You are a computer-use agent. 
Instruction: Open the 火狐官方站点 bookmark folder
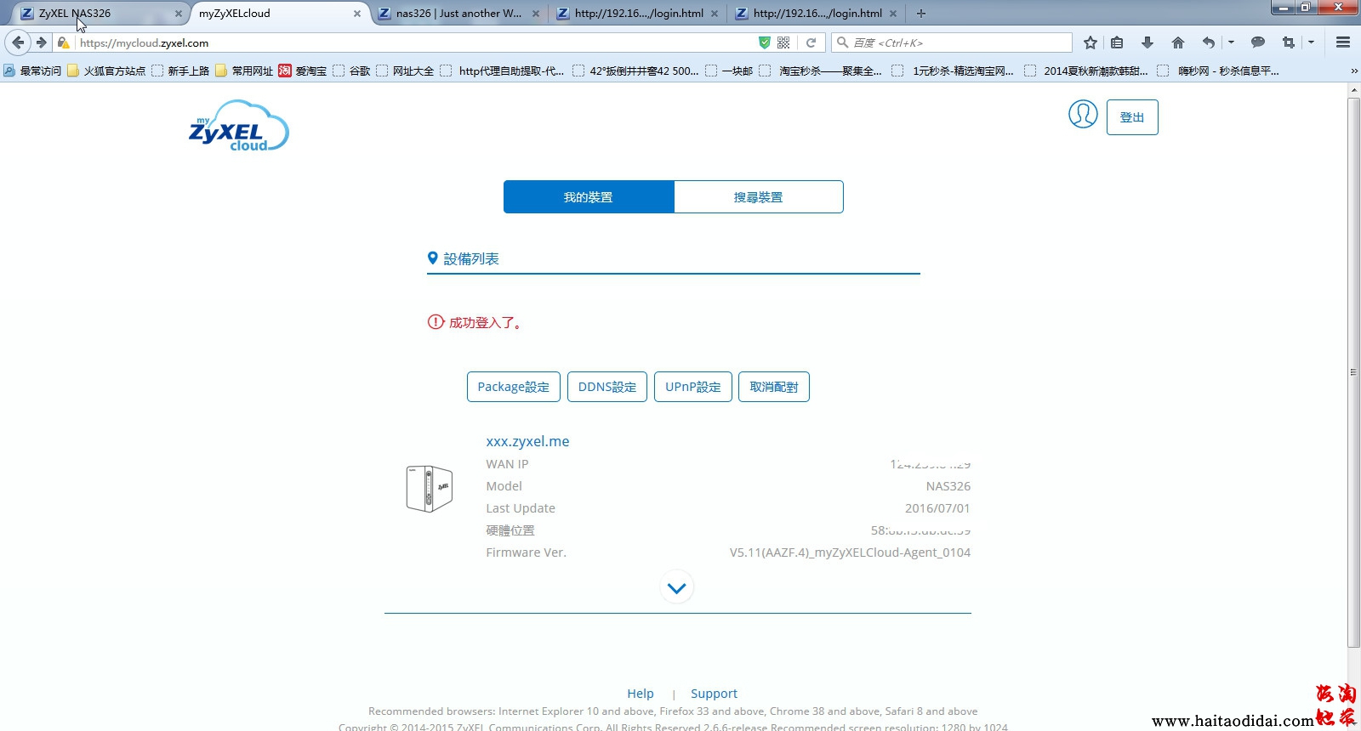point(106,71)
